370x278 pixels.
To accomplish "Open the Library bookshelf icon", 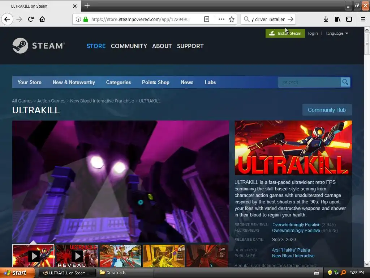I will click(x=337, y=19).
